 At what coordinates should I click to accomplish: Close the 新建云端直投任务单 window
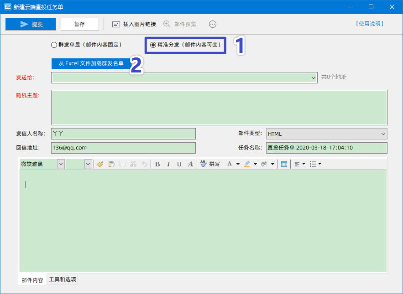[x=392, y=7]
